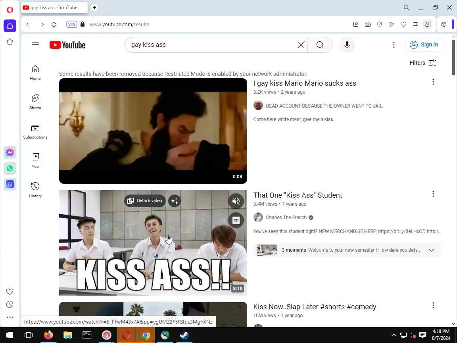Viewport: 457px width, 343px height.
Task: Open the player send icon in toolbar
Action: pyautogui.click(x=392, y=24)
